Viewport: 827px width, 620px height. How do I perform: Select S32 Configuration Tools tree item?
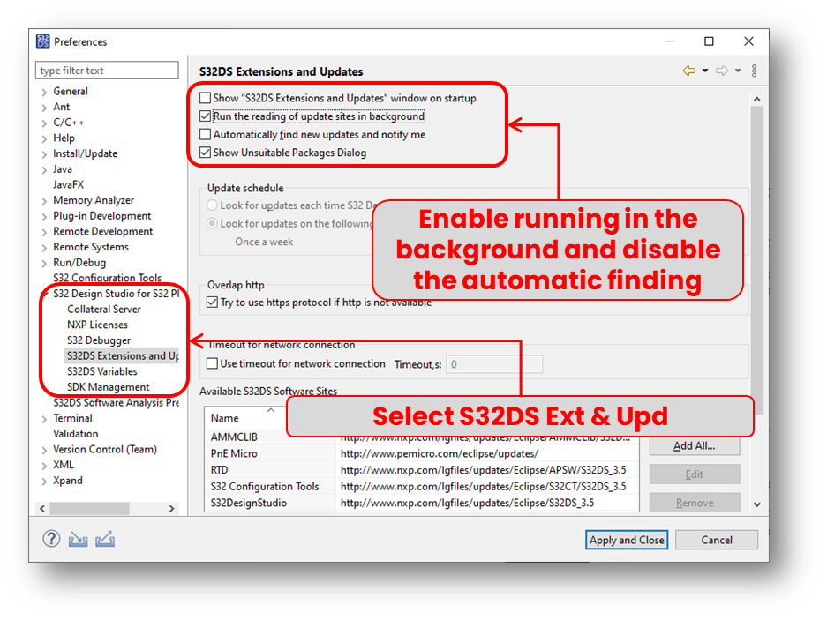point(107,278)
